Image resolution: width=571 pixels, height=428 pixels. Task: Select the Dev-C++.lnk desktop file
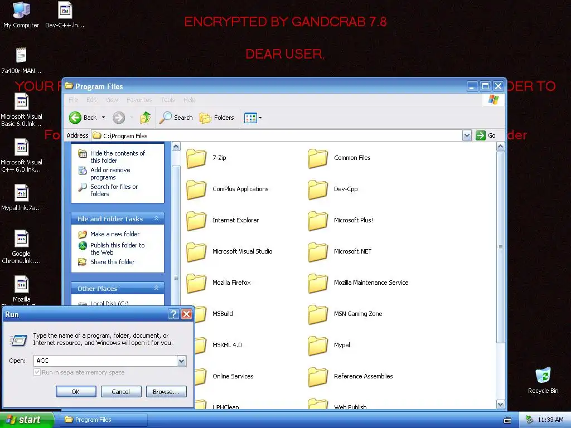click(65, 15)
